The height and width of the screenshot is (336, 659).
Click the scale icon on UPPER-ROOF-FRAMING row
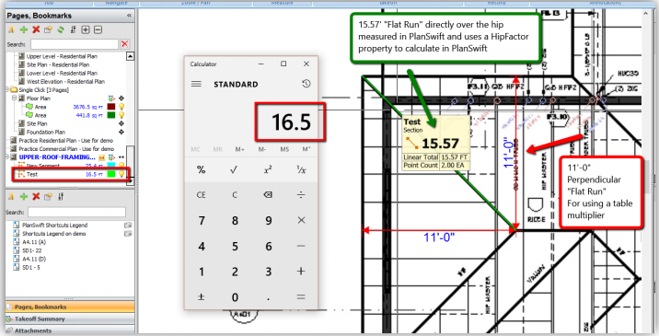pyautogui.click(x=101, y=157)
